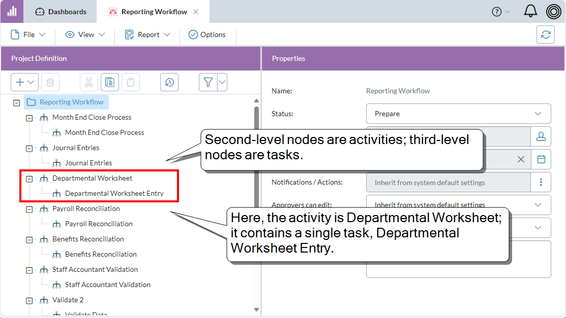Click the Month End Close Process activity icon
Screen dimensions: 566x318
(x=44, y=117)
